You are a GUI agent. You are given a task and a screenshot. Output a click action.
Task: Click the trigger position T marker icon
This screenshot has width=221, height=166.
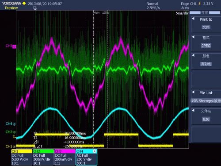click(35, 8)
